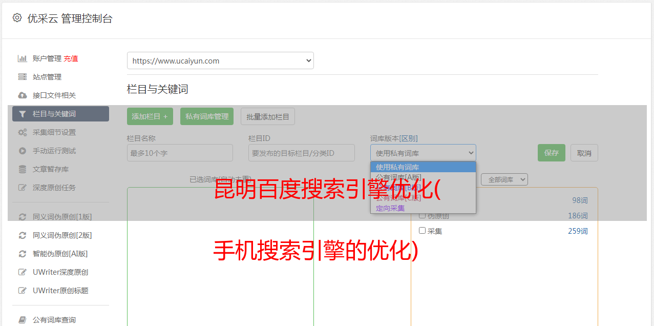The height and width of the screenshot is (326, 654).
Task: Click the refresh icon for 智能伪原创[AI版]
Action: click(22, 254)
